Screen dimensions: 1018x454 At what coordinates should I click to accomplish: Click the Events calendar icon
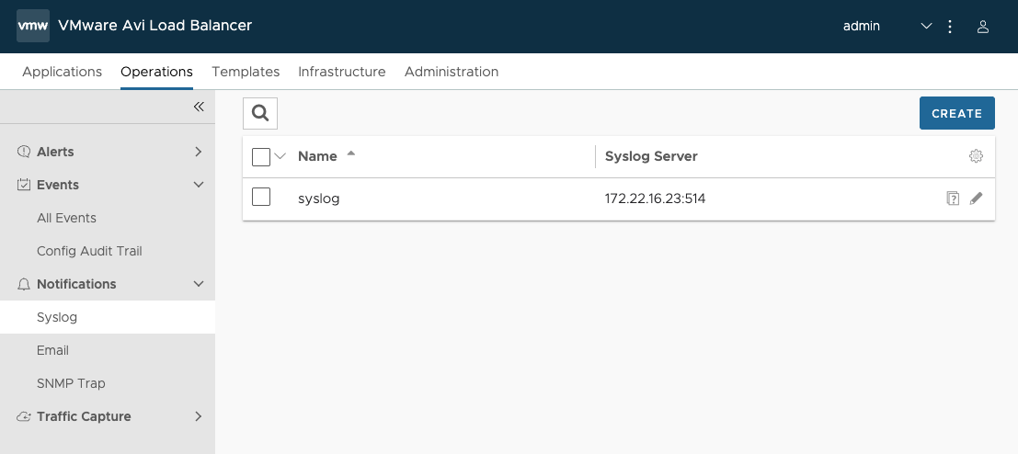coord(24,185)
